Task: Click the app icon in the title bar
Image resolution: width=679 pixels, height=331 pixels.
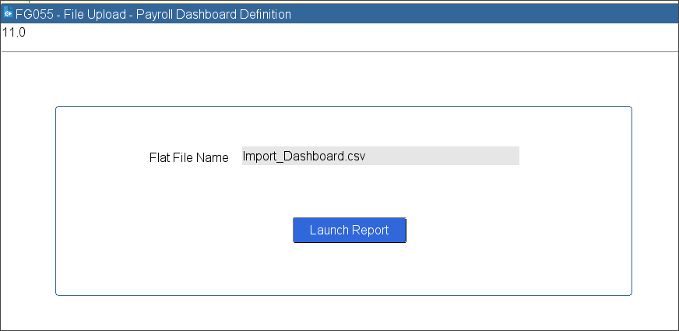Action: point(9,15)
